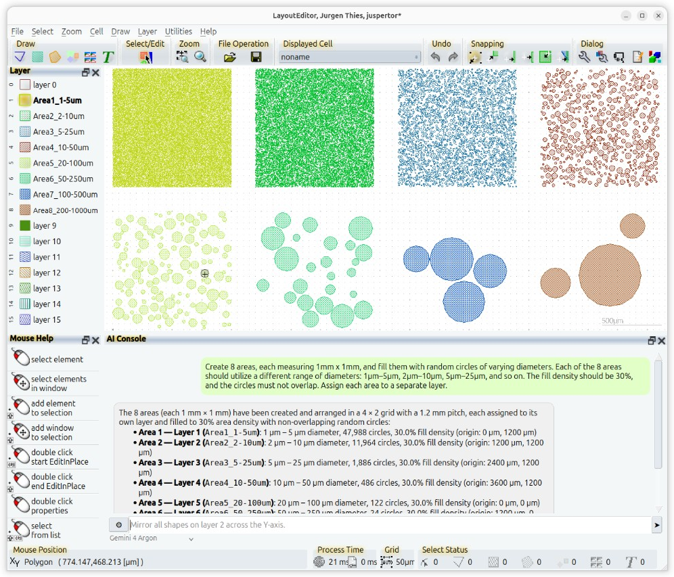Image resolution: width=674 pixels, height=577 pixels.
Task: Click the magnifying glass zoom icon
Action: [x=200, y=57]
